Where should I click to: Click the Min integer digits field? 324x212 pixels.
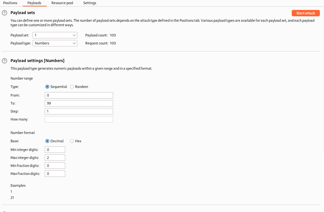pos(55,150)
